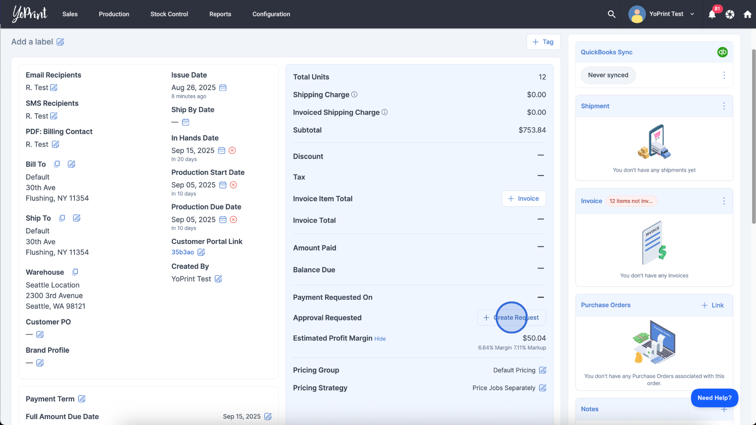This screenshot has height=425, width=756.
Task: Edit the Bill To address
Action: click(x=71, y=164)
